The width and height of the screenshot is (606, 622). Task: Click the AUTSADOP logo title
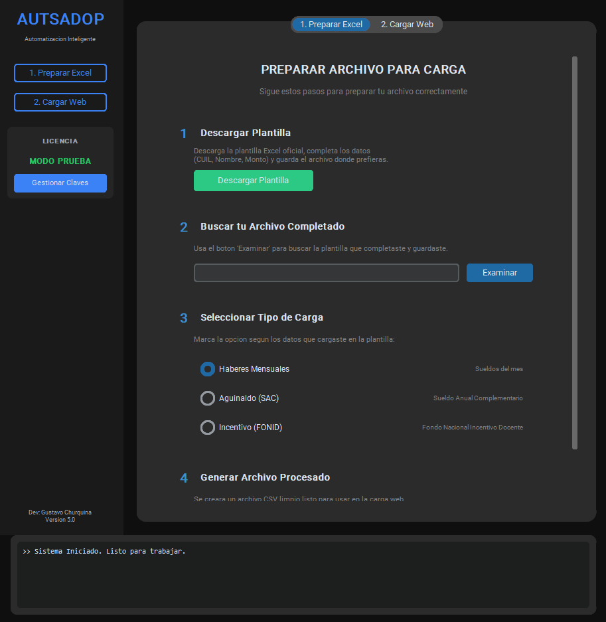coord(60,19)
